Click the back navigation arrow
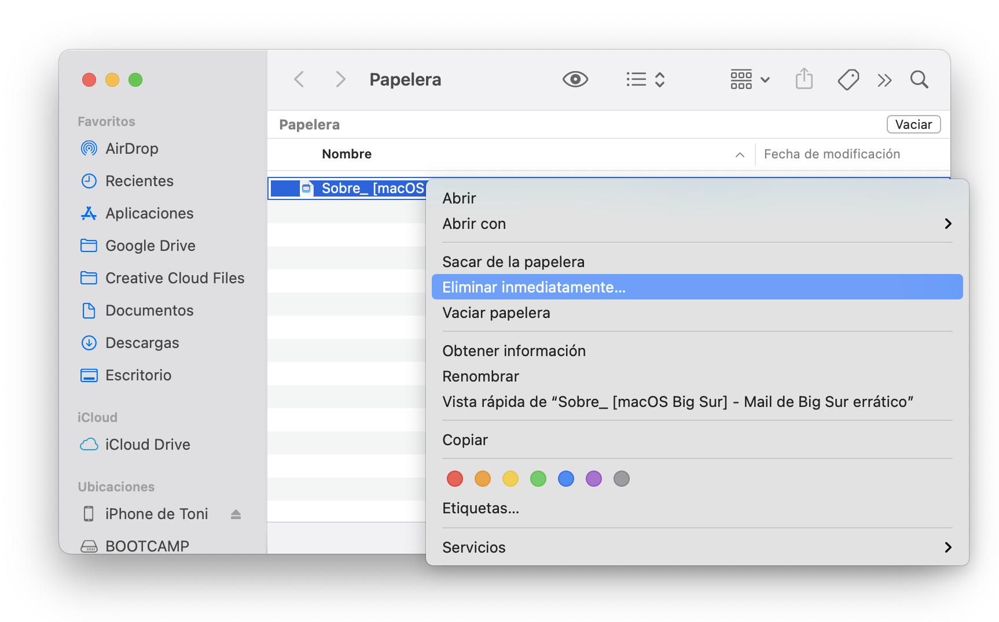This screenshot has height=622, width=999. (299, 79)
